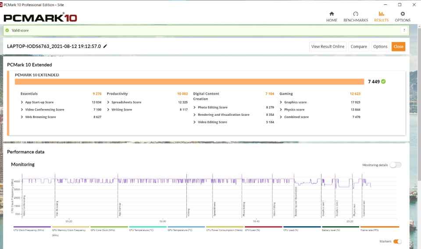The height and width of the screenshot is (249, 421).
Task: Expand Graphics score
Action: tap(281, 102)
